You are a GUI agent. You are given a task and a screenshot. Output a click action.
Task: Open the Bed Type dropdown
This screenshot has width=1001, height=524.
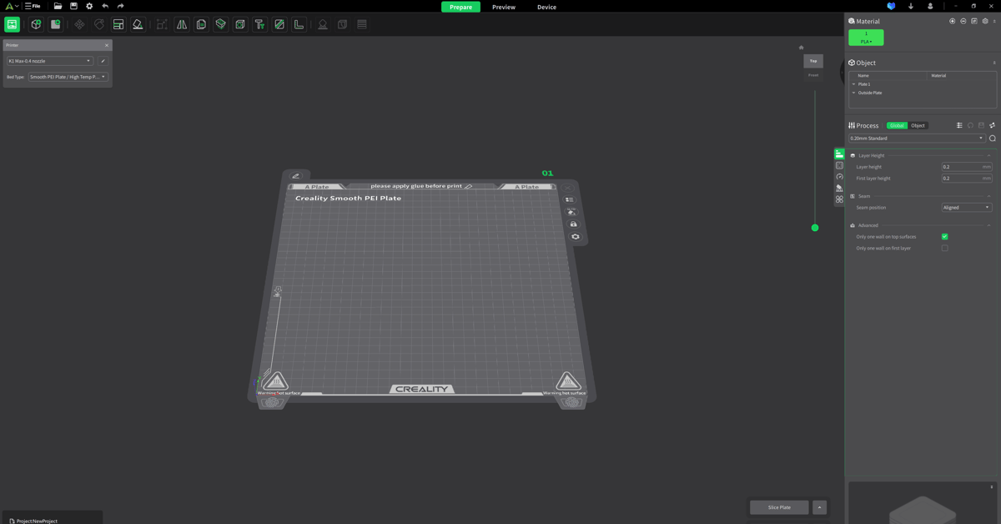[68, 77]
